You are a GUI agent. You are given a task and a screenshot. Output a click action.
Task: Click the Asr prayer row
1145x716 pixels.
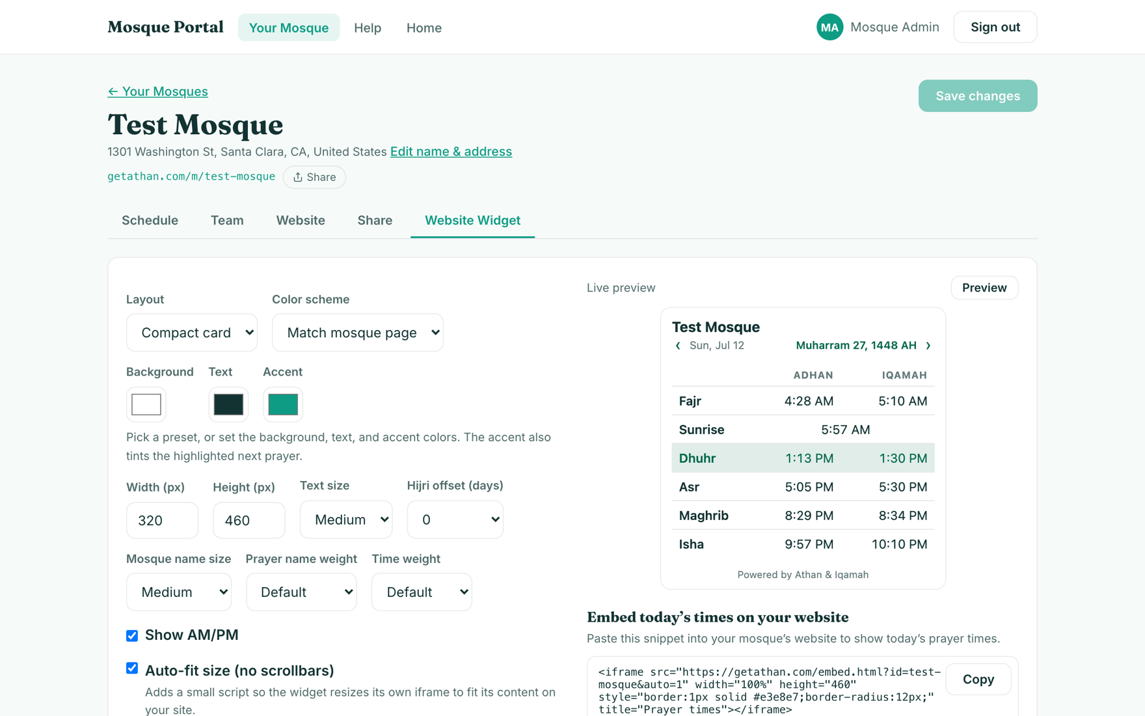(x=803, y=487)
